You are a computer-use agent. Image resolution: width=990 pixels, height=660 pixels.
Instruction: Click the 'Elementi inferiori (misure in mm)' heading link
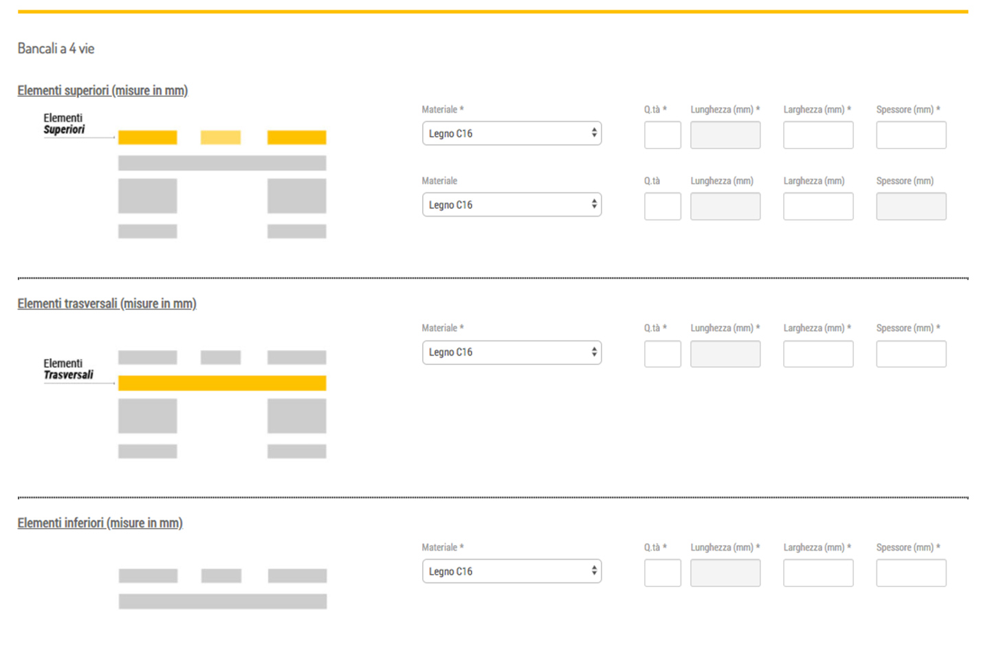100,523
